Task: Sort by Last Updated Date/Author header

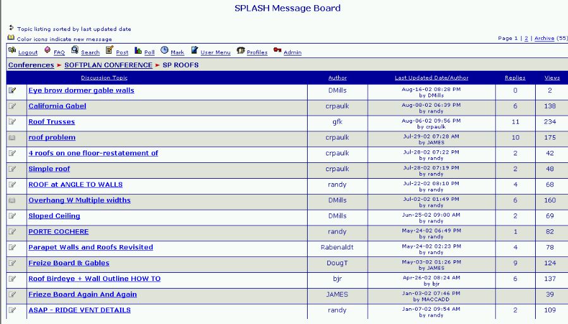Action: 432,78
